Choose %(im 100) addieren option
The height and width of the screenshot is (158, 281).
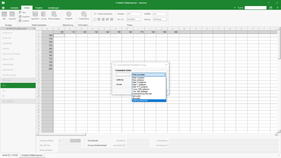(x=149, y=91)
